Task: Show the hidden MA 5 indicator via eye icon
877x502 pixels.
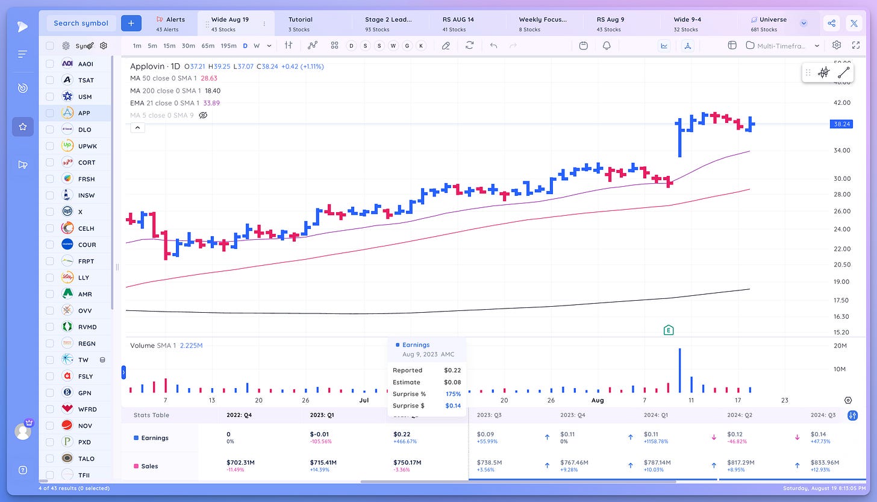Action: 203,115
